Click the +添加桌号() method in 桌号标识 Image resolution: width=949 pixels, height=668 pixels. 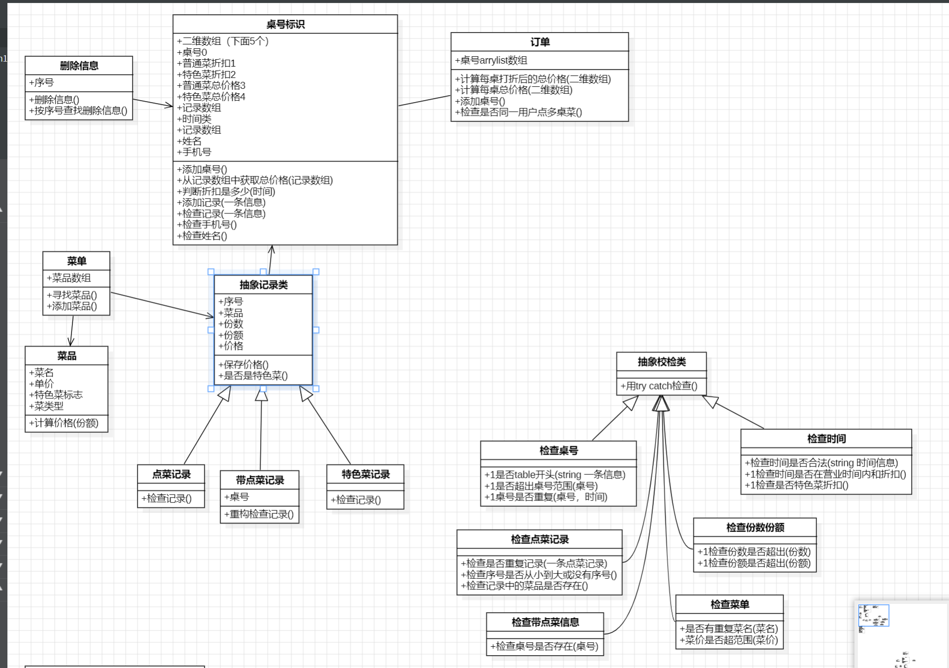[x=202, y=169]
